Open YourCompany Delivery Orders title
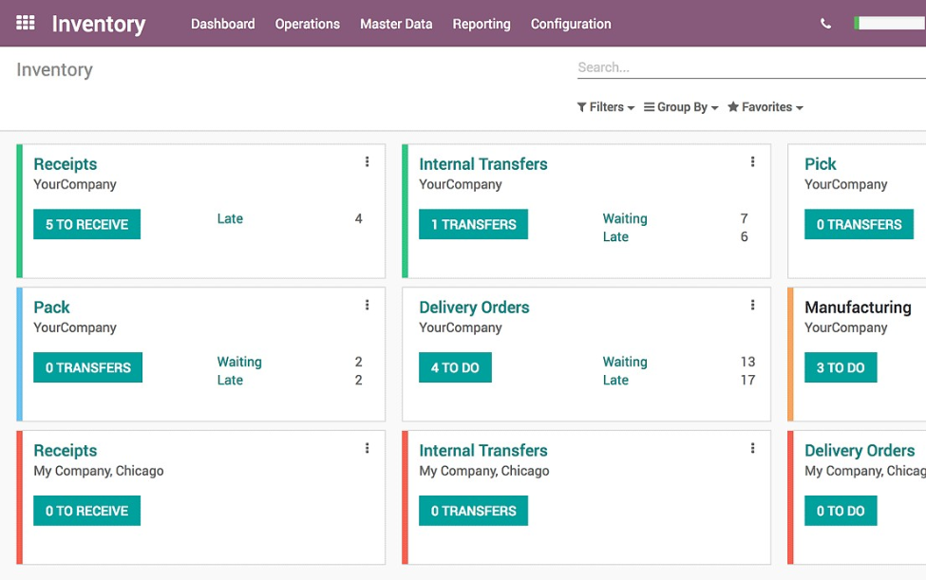Viewport: 926px width, 580px height. 474,308
